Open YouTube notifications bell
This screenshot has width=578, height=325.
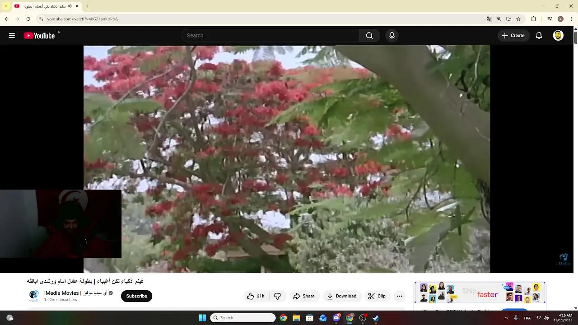[539, 36]
